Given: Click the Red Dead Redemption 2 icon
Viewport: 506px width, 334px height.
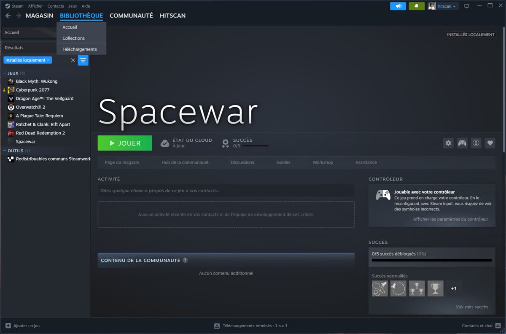Looking at the screenshot, I should coord(11,133).
